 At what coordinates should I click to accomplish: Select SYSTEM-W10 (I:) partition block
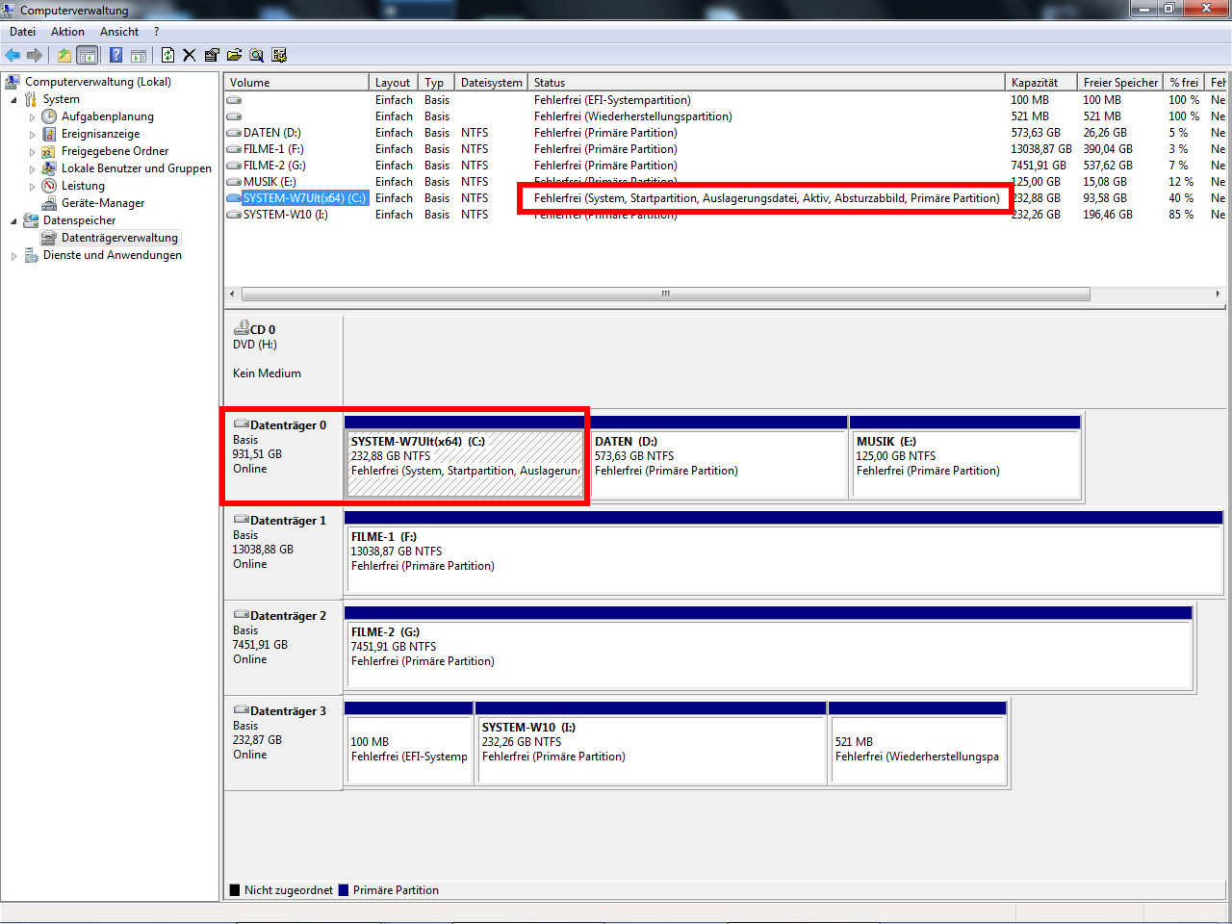click(651, 743)
